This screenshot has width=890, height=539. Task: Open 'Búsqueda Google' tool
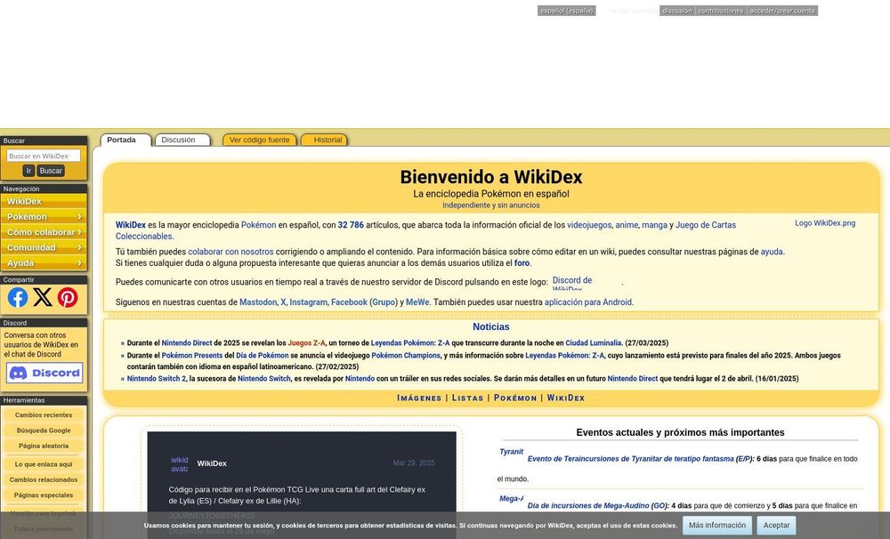[44, 430]
